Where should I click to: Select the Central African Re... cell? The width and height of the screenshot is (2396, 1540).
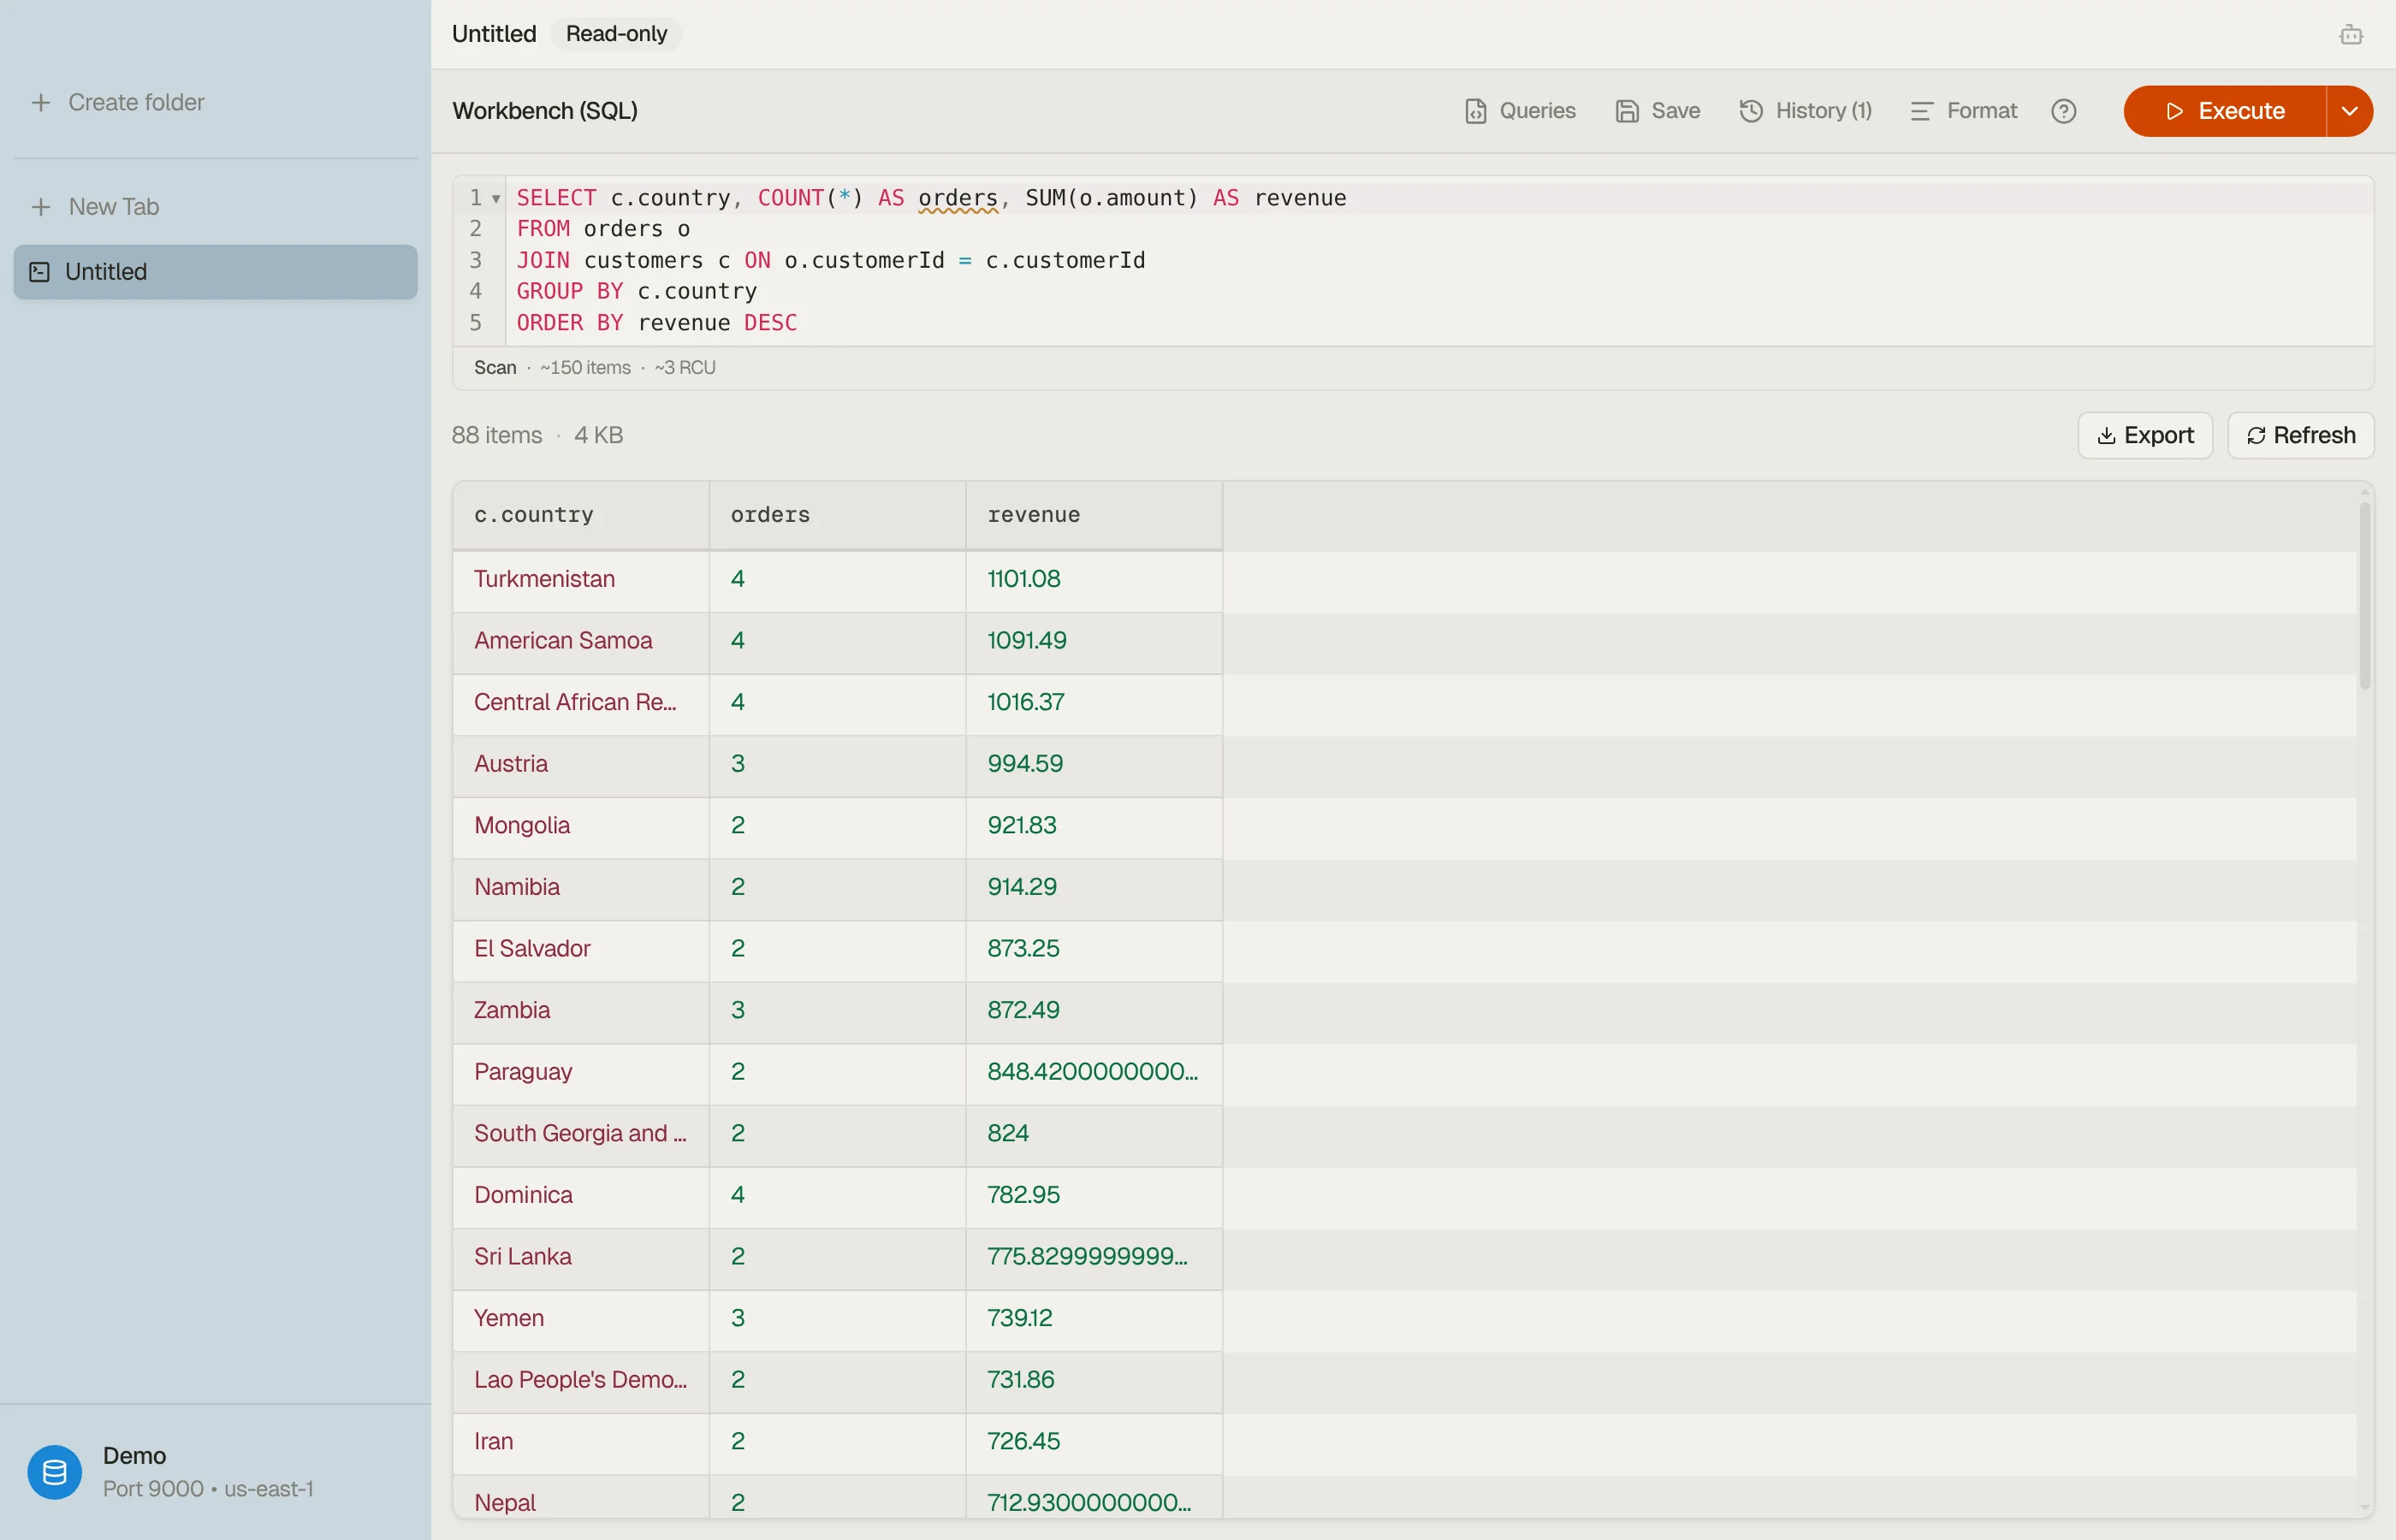click(581, 702)
